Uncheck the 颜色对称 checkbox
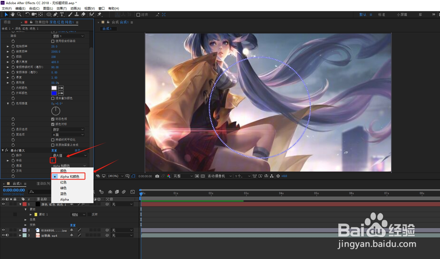This screenshot has height=259, width=440. 53,124
